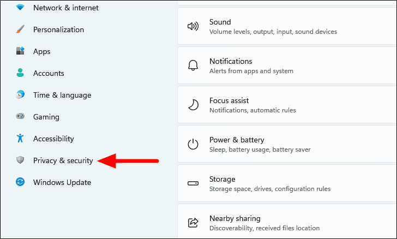Viewport: 397px width, 239px height.
Task: Click the Apps icon in sidebar
Action: click(20, 51)
